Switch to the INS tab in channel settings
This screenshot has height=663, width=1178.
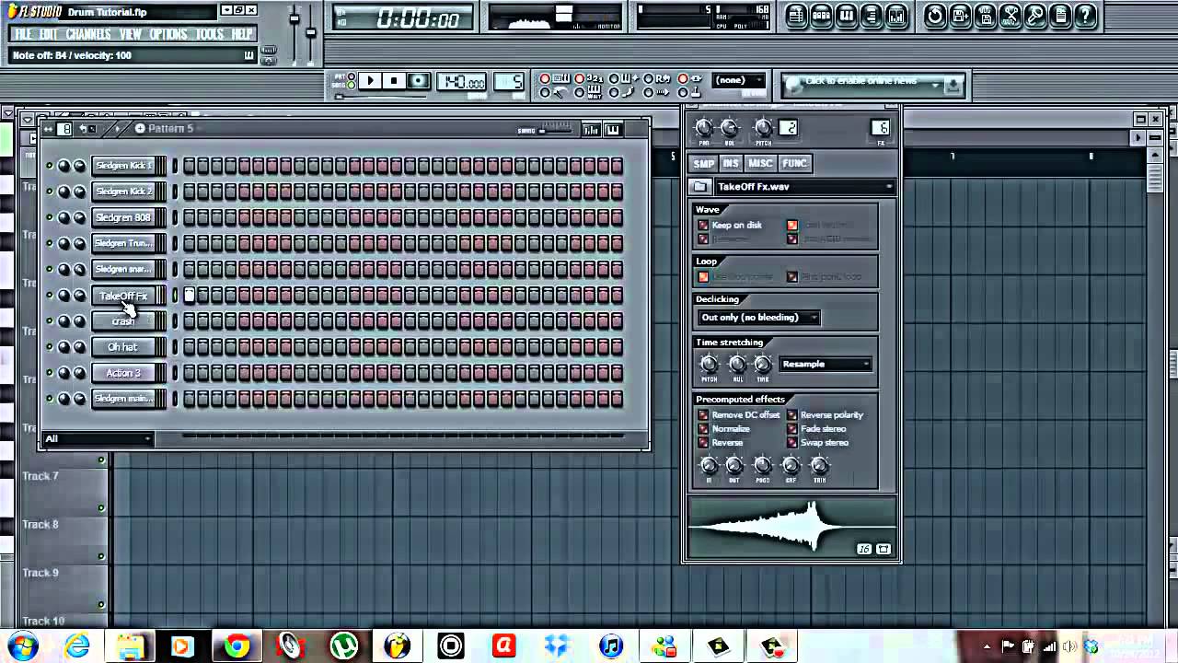click(x=731, y=164)
